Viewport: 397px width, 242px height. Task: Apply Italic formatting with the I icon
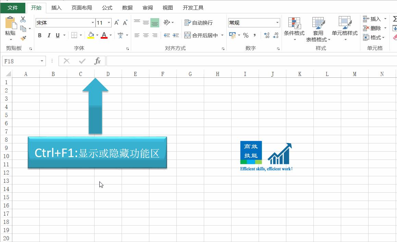click(x=48, y=35)
